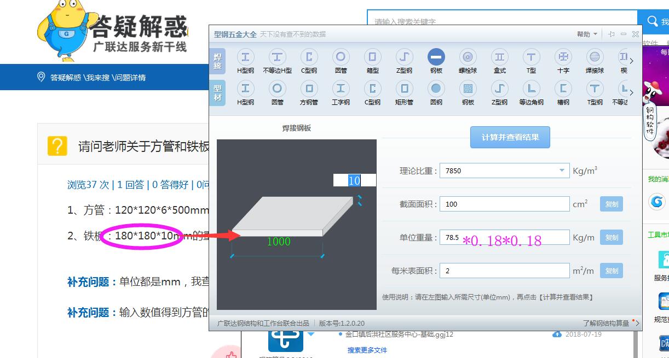Select the 槽钢 channel steel icon
669x358 pixels.
[563, 92]
